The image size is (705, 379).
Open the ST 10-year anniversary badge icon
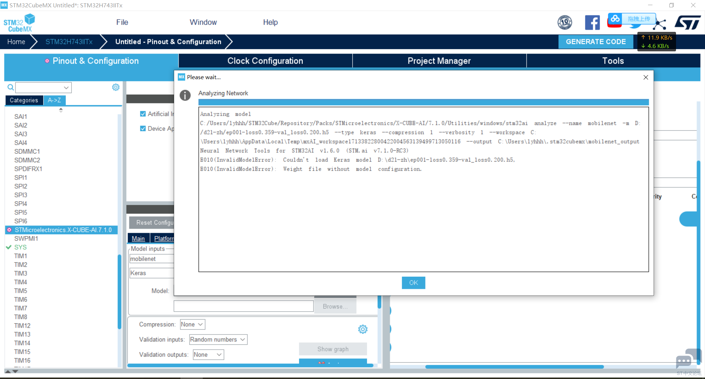point(565,23)
